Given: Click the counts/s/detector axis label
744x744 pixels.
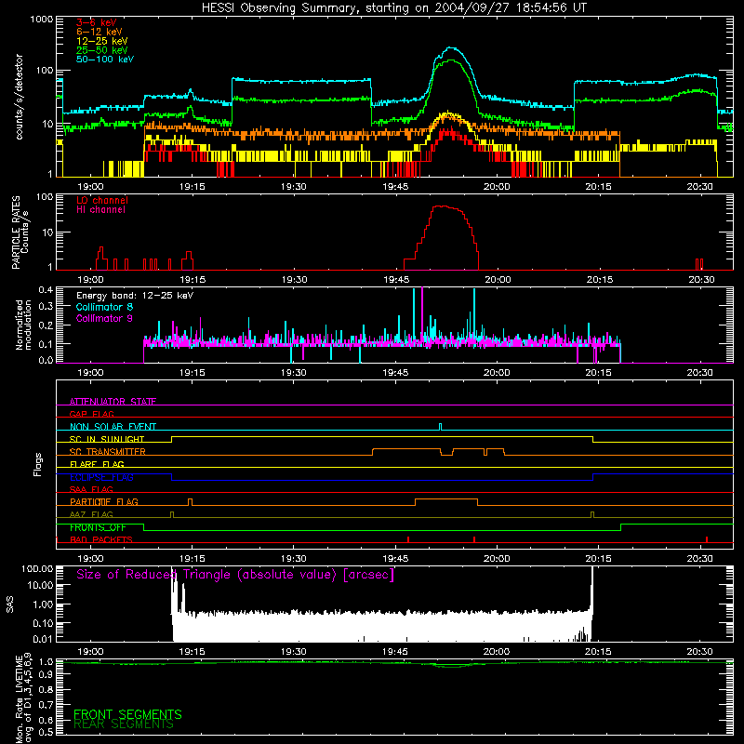Looking at the screenshot, I should point(20,97).
